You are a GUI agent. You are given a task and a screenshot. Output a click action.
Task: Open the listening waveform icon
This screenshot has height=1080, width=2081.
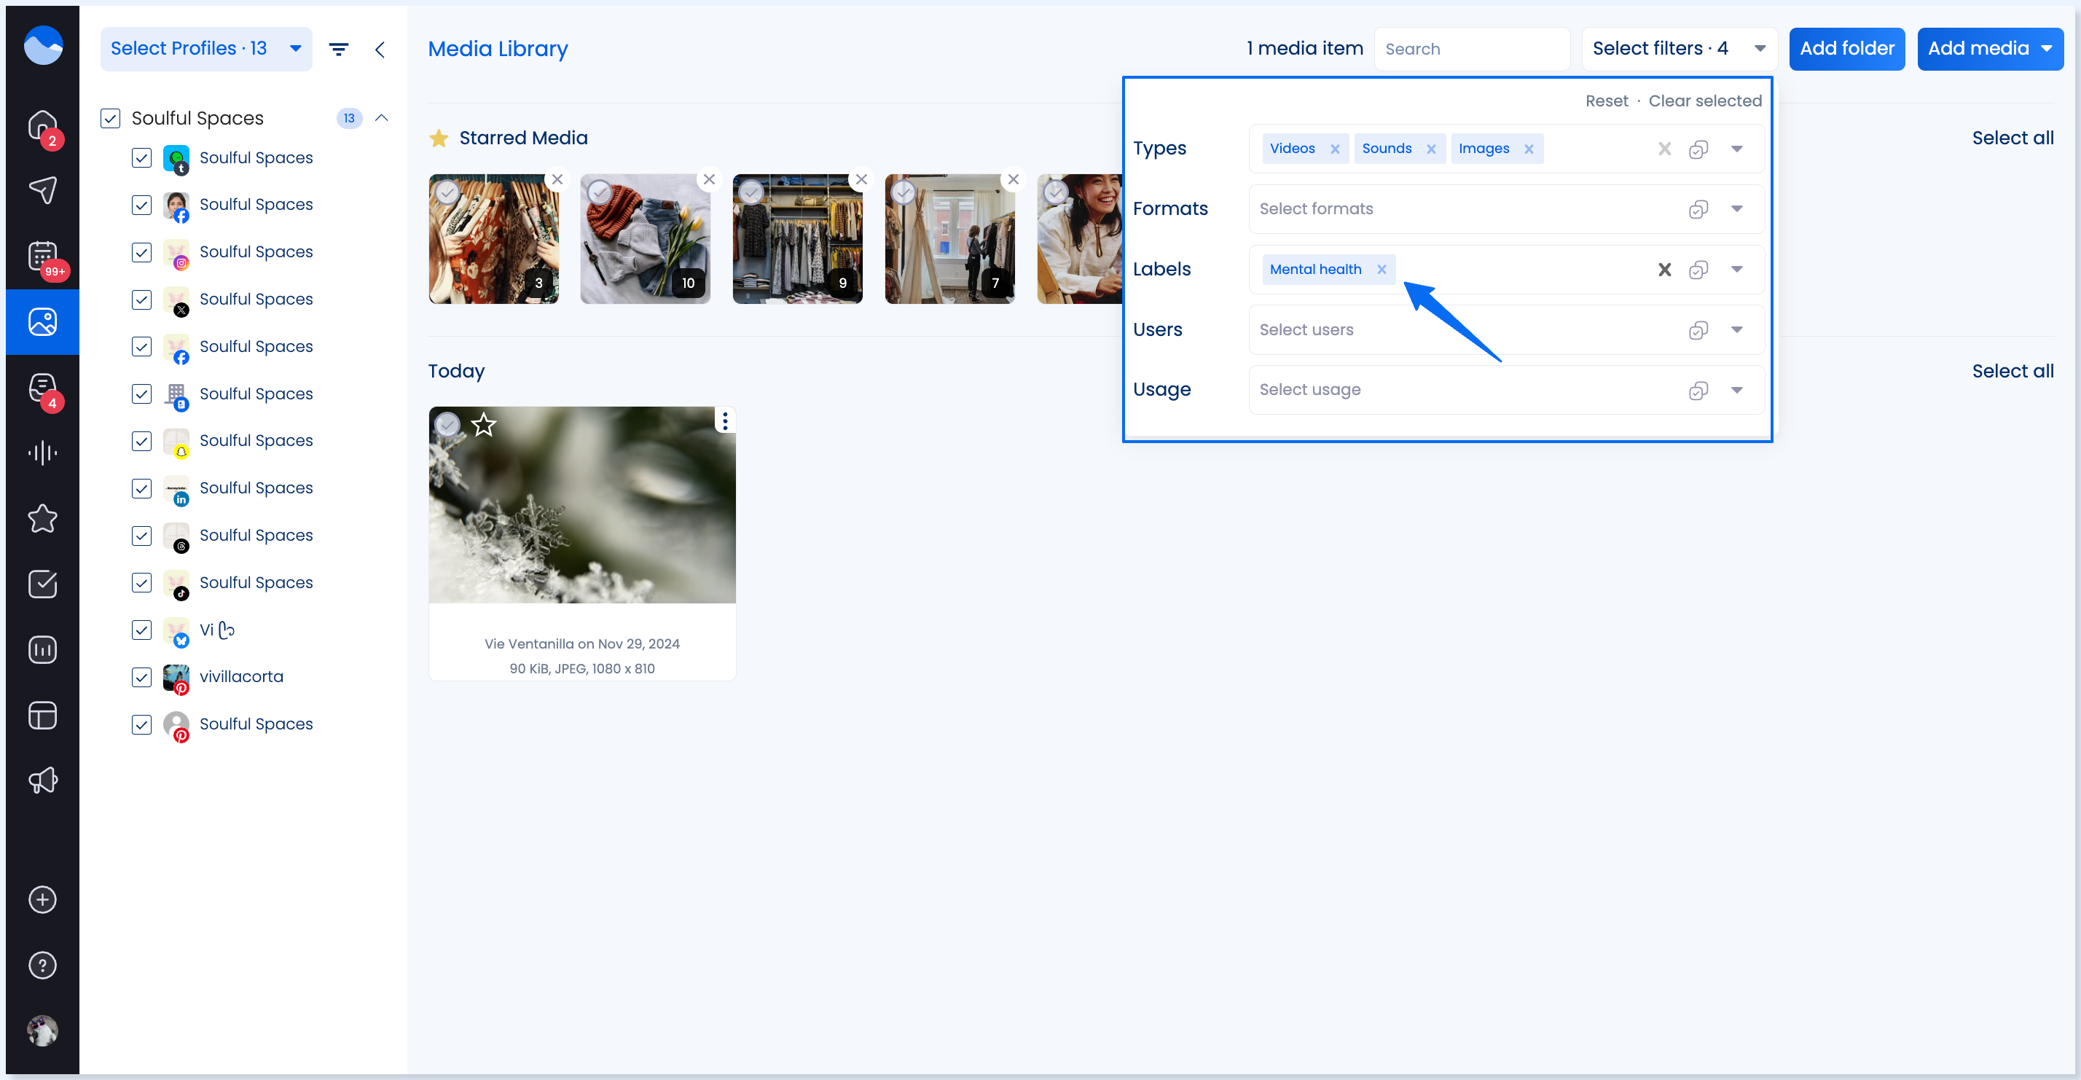(x=42, y=453)
